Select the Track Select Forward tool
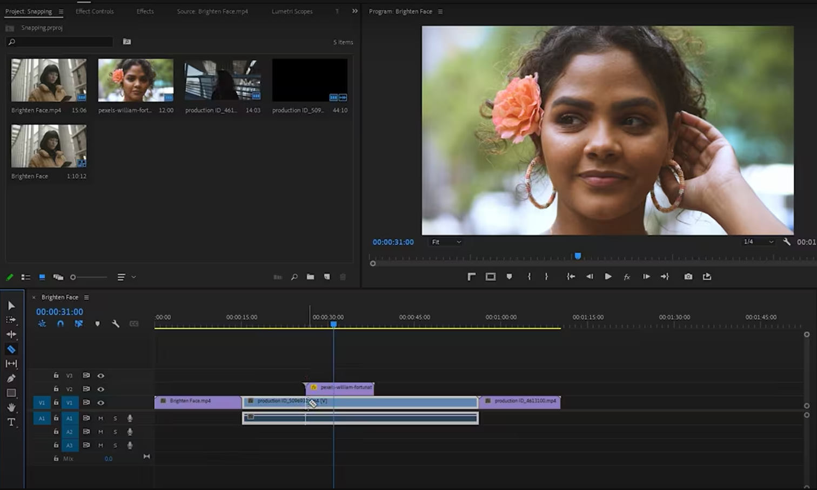This screenshot has height=490, width=817. pos(11,320)
